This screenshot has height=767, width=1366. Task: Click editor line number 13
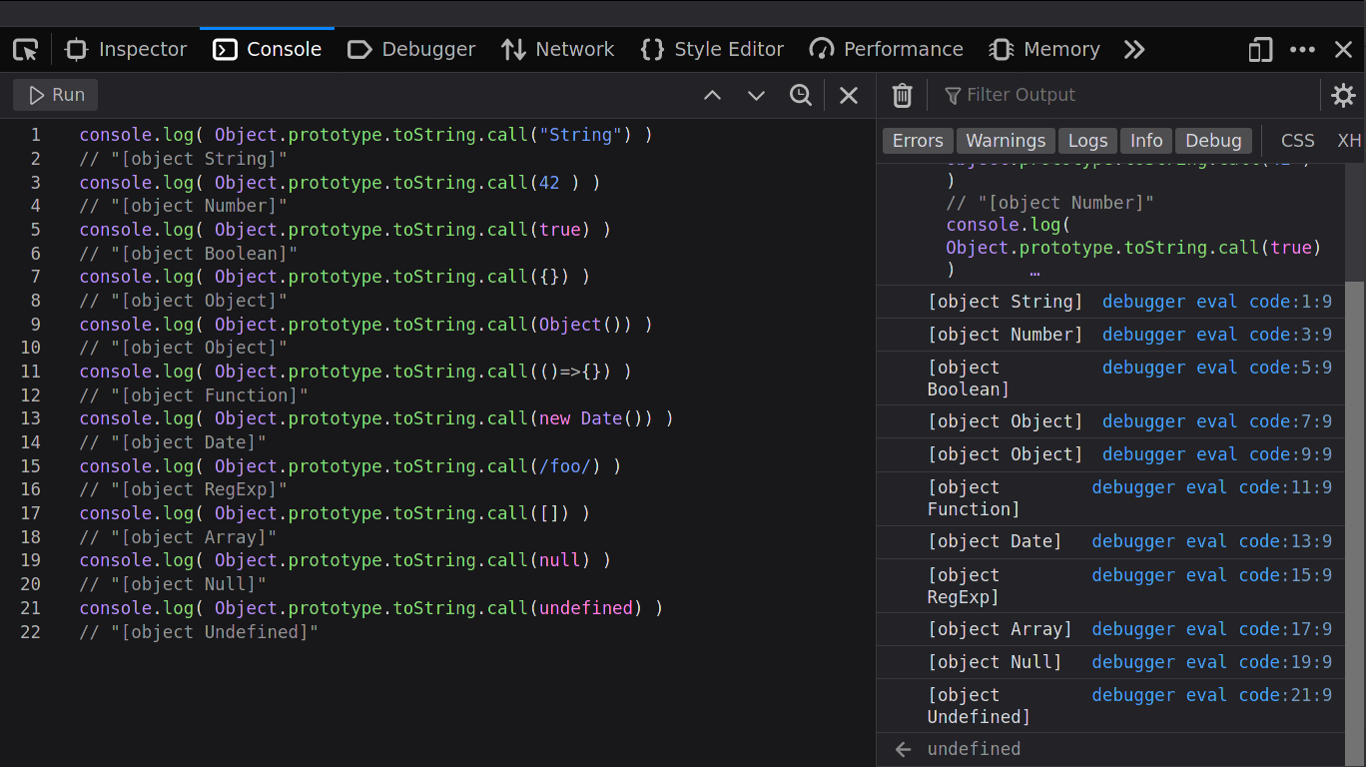[x=30, y=418]
